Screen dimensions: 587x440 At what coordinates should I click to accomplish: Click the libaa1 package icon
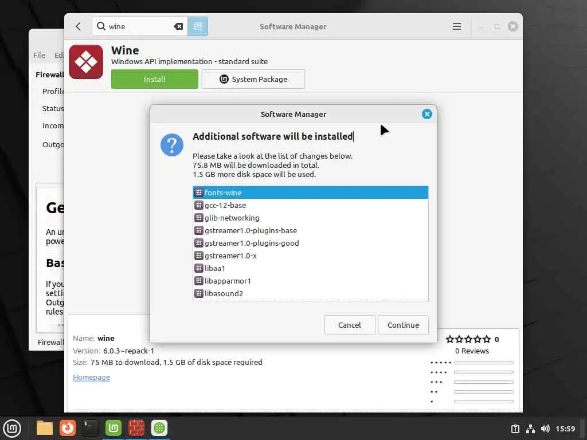pyautogui.click(x=199, y=268)
